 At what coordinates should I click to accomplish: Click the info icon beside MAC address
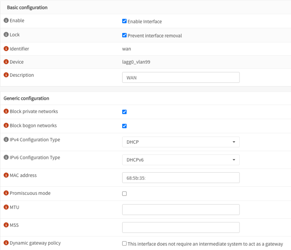click(x=6, y=176)
